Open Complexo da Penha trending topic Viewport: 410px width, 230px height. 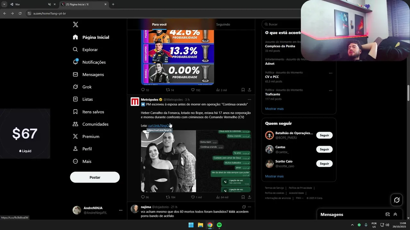[x=280, y=46]
